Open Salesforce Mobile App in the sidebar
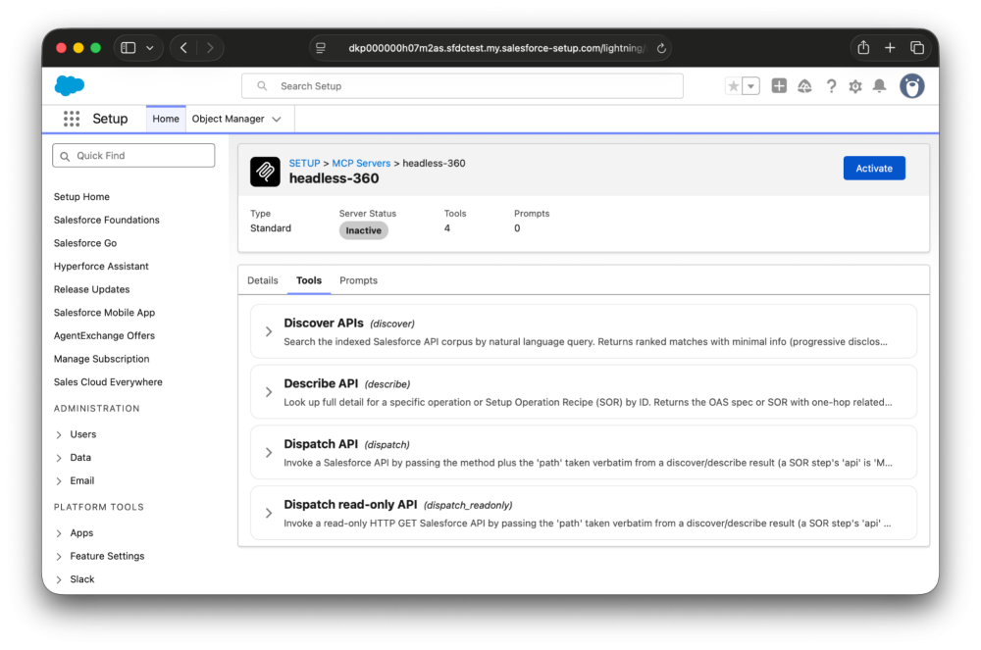This screenshot has height=650, width=981. click(105, 313)
